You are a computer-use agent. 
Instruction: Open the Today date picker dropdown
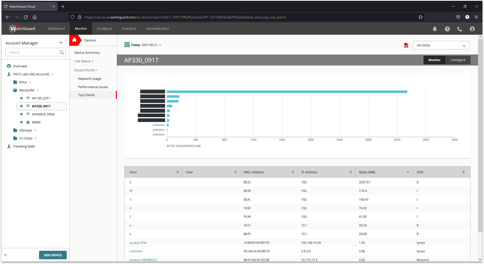[x=143, y=45]
